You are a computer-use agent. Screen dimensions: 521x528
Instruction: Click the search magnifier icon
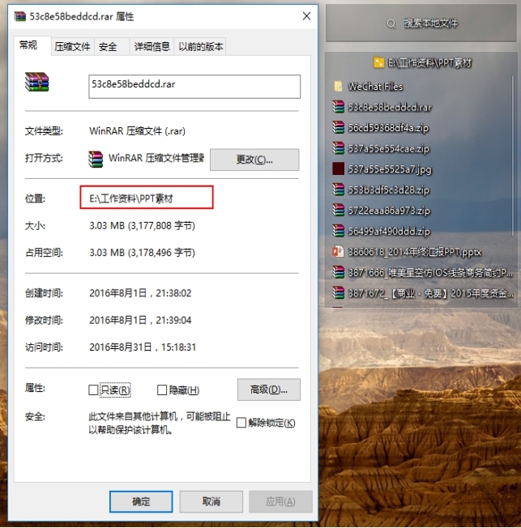click(x=391, y=23)
